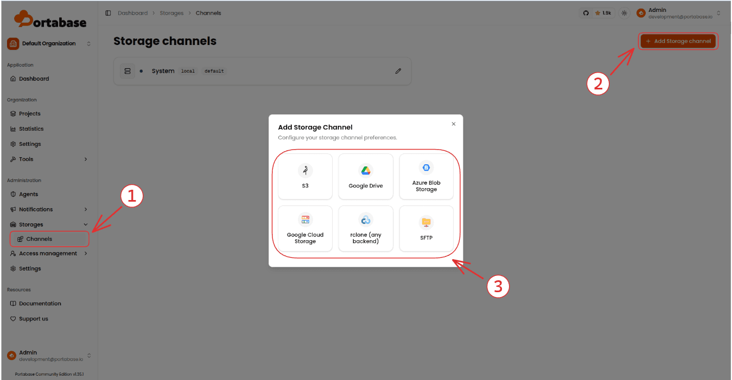The image size is (732, 380).
Task: Select Channels under Storages
Action: pyautogui.click(x=49, y=239)
